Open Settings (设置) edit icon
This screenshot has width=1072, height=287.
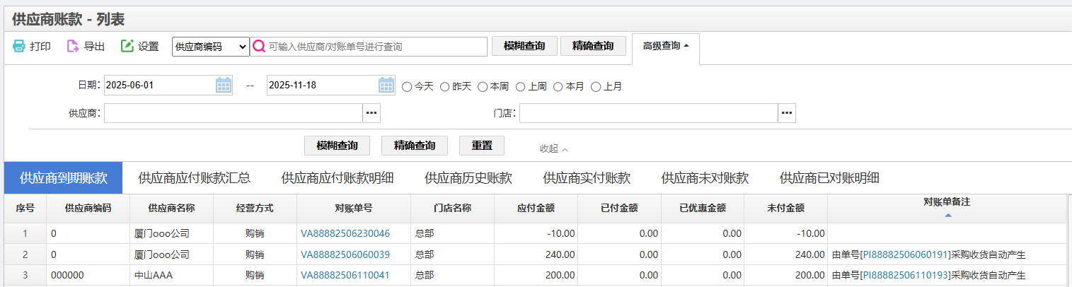coord(127,47)
